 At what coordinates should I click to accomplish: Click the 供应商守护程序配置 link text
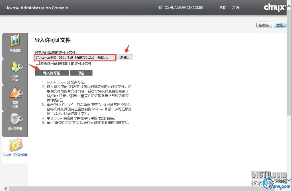point(15,155)
